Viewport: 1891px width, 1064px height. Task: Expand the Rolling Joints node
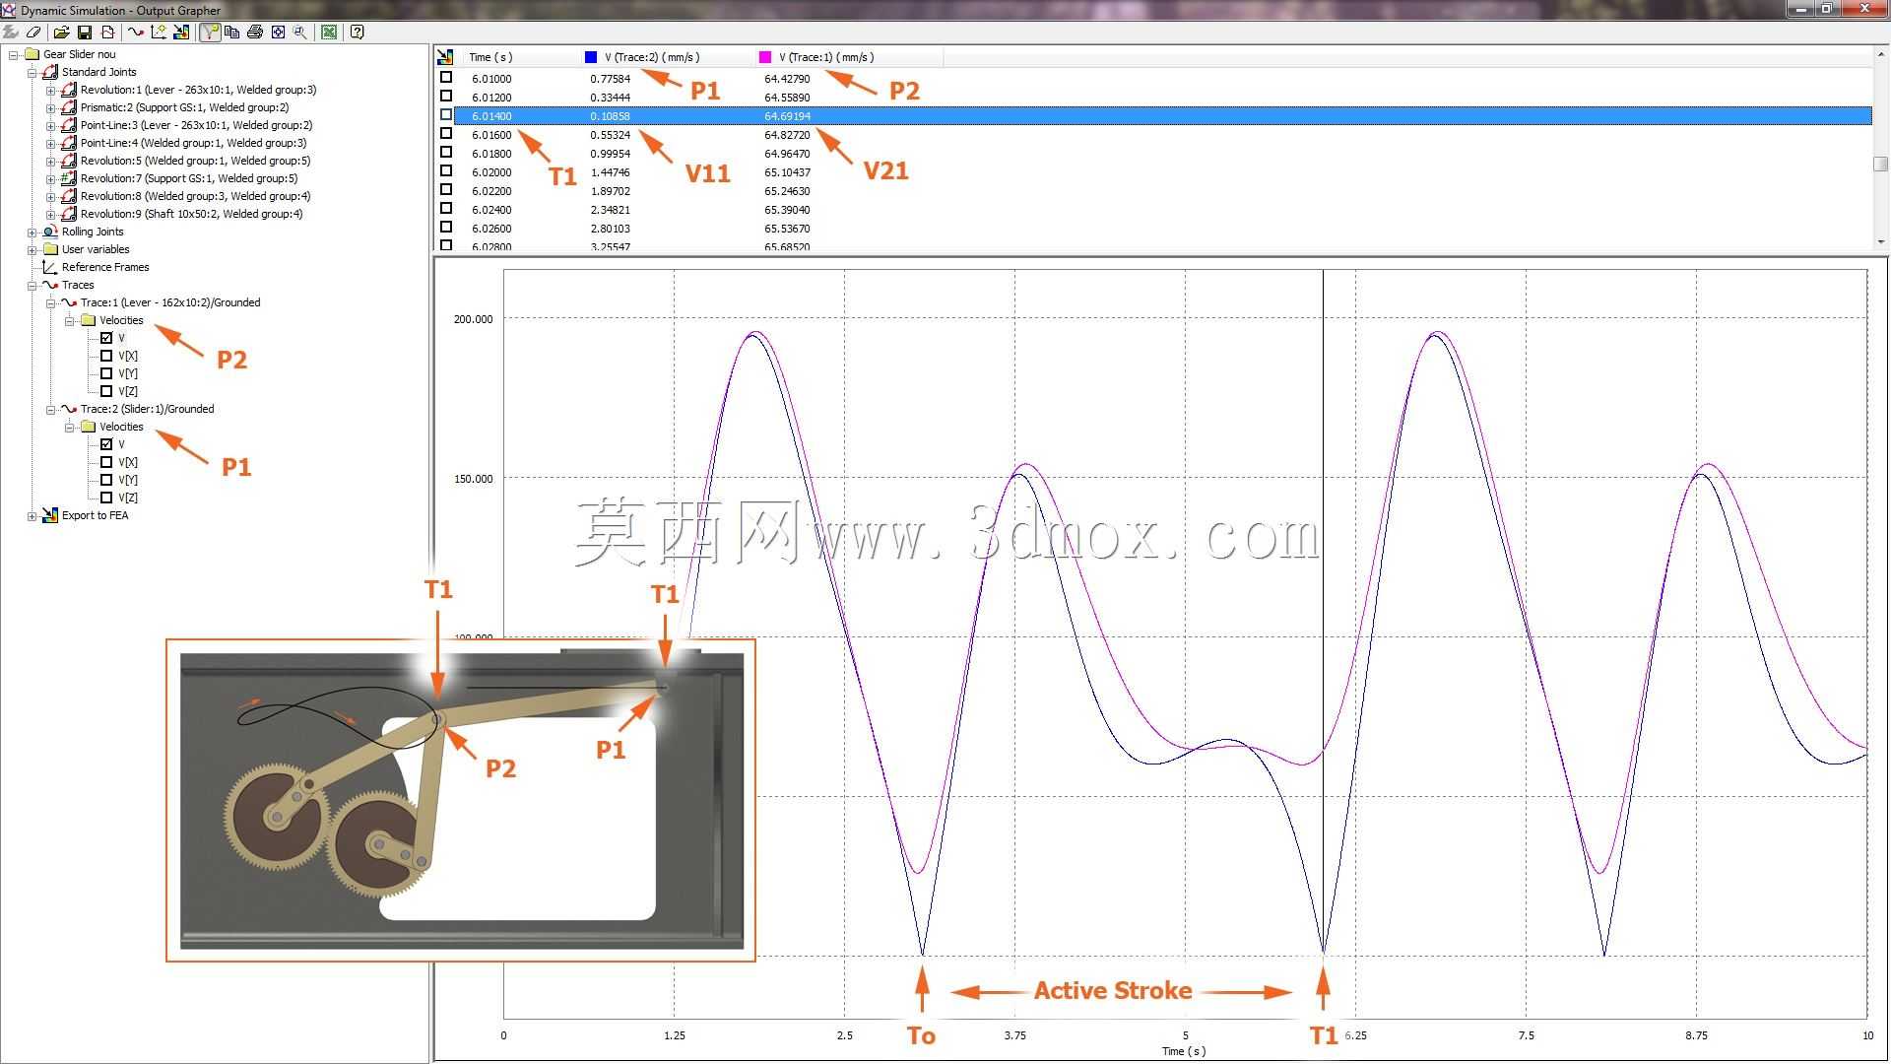coord(32,233)
